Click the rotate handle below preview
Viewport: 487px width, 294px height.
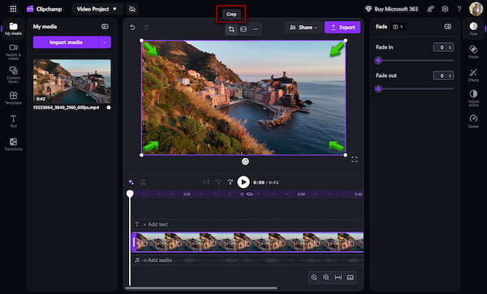(x=245, y=161)
